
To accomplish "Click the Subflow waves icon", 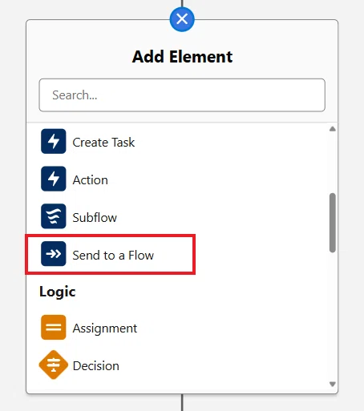I will 54,216.
